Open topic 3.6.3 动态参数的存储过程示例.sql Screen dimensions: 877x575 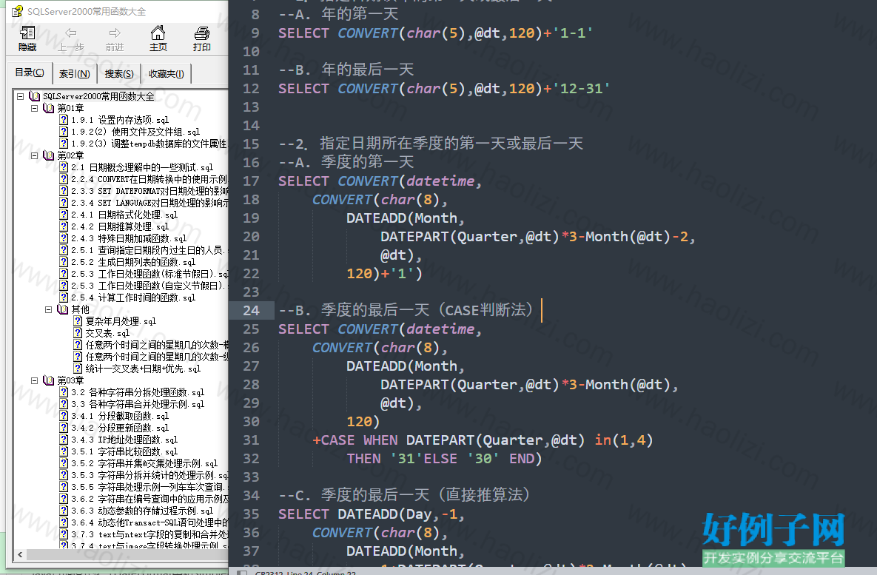142,511
